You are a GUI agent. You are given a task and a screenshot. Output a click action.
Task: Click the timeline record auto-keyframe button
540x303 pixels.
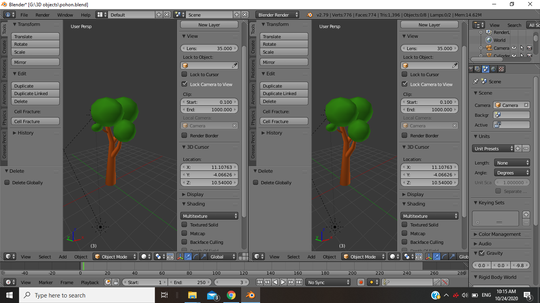(x=361, y=282)
